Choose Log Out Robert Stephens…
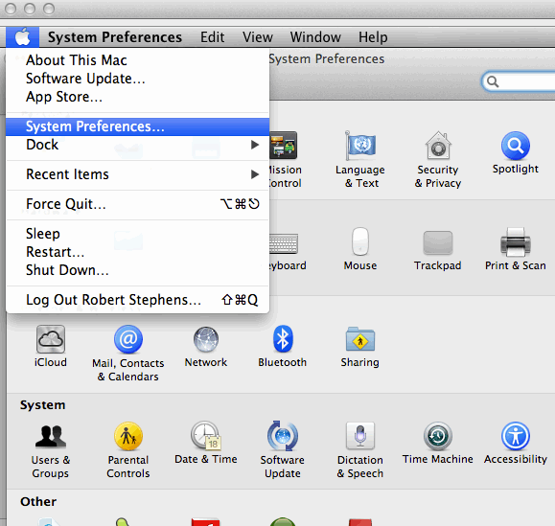 coord(137,300)
